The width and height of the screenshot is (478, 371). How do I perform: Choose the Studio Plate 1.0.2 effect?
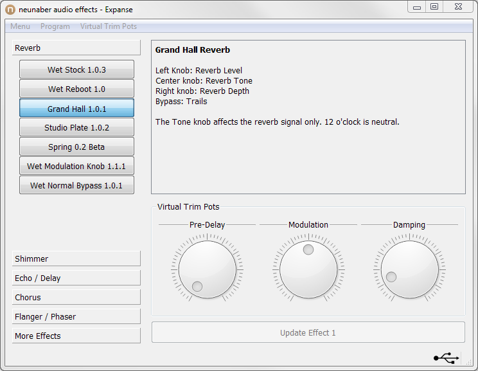[x=77, y=127]
